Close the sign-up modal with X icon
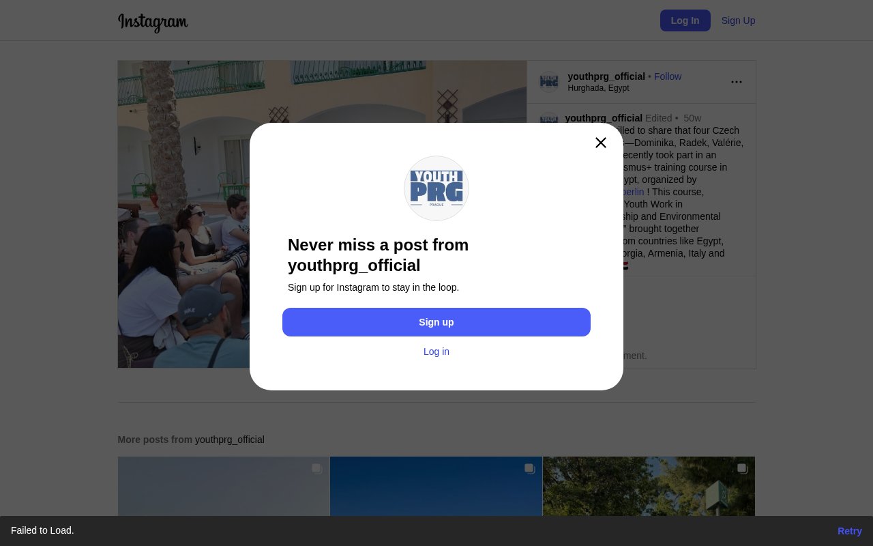873x546 pixels. coord(600,143)
